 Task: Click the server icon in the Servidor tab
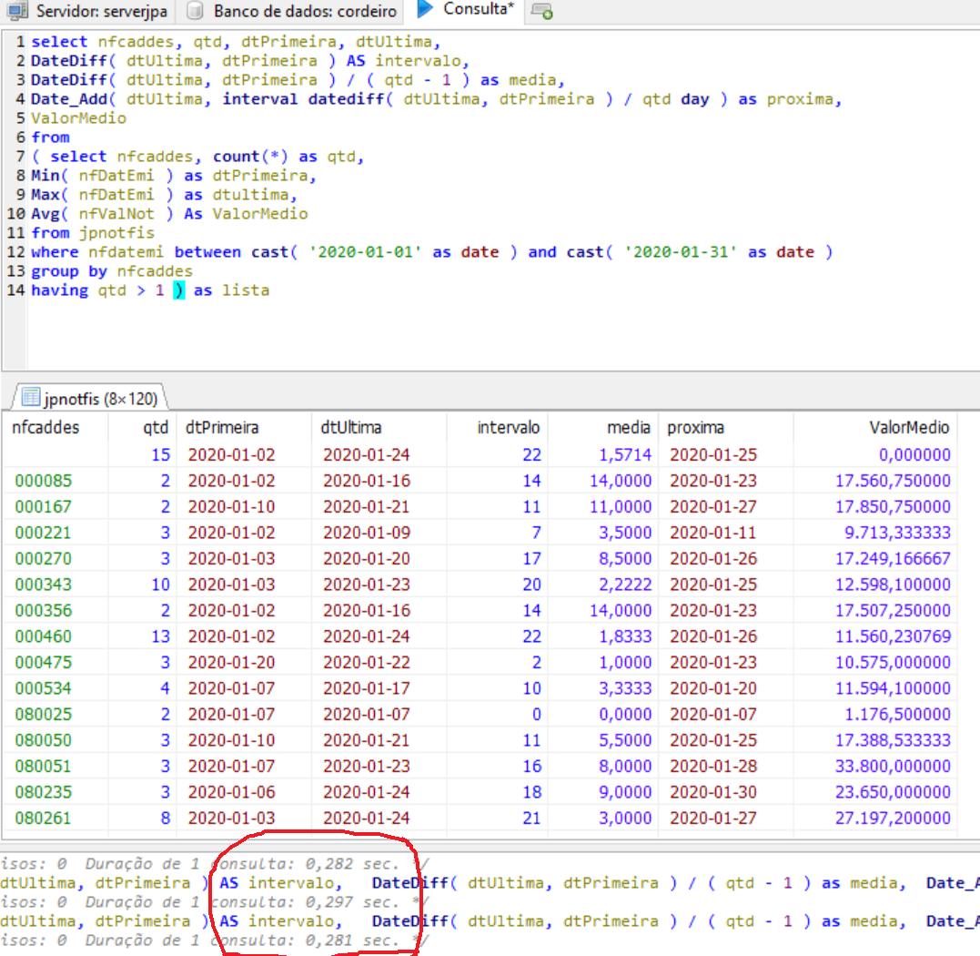pyautogui.click(x=17, y=11)
